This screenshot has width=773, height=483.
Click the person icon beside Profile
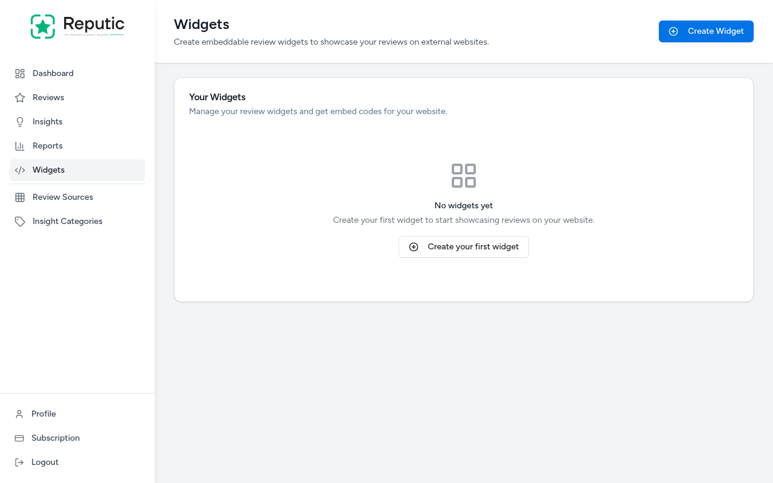(19, 414)
